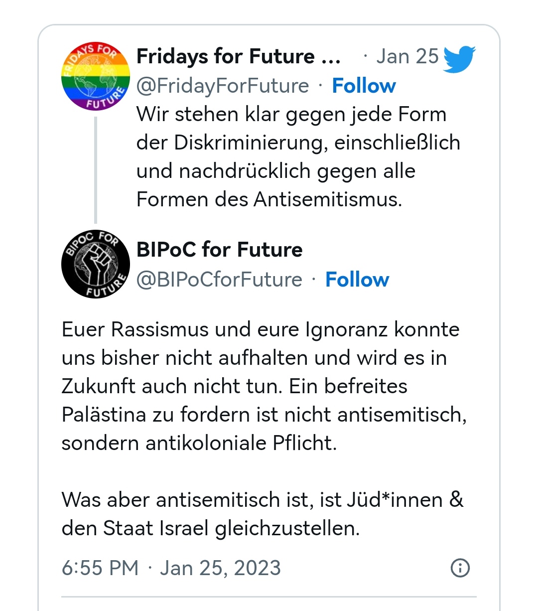The height and width of the screenshot is (611, 538).
Task: Click the Jan 25 date beside the bird
Action: [407, 56]
